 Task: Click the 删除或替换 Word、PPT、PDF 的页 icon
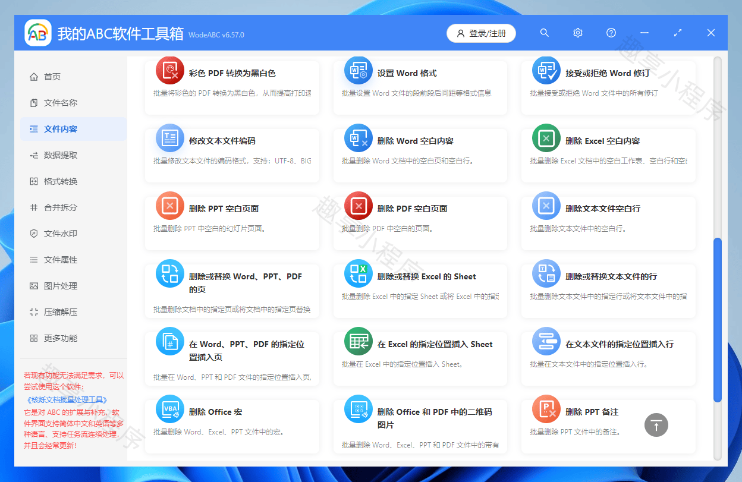tap(170, 274)
